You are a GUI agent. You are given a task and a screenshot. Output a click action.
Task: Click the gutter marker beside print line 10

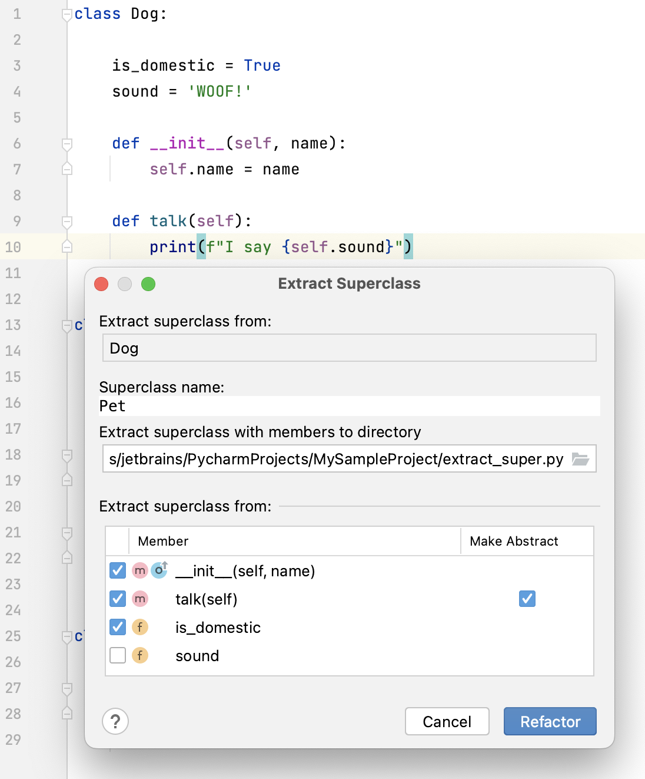[67, 247]
